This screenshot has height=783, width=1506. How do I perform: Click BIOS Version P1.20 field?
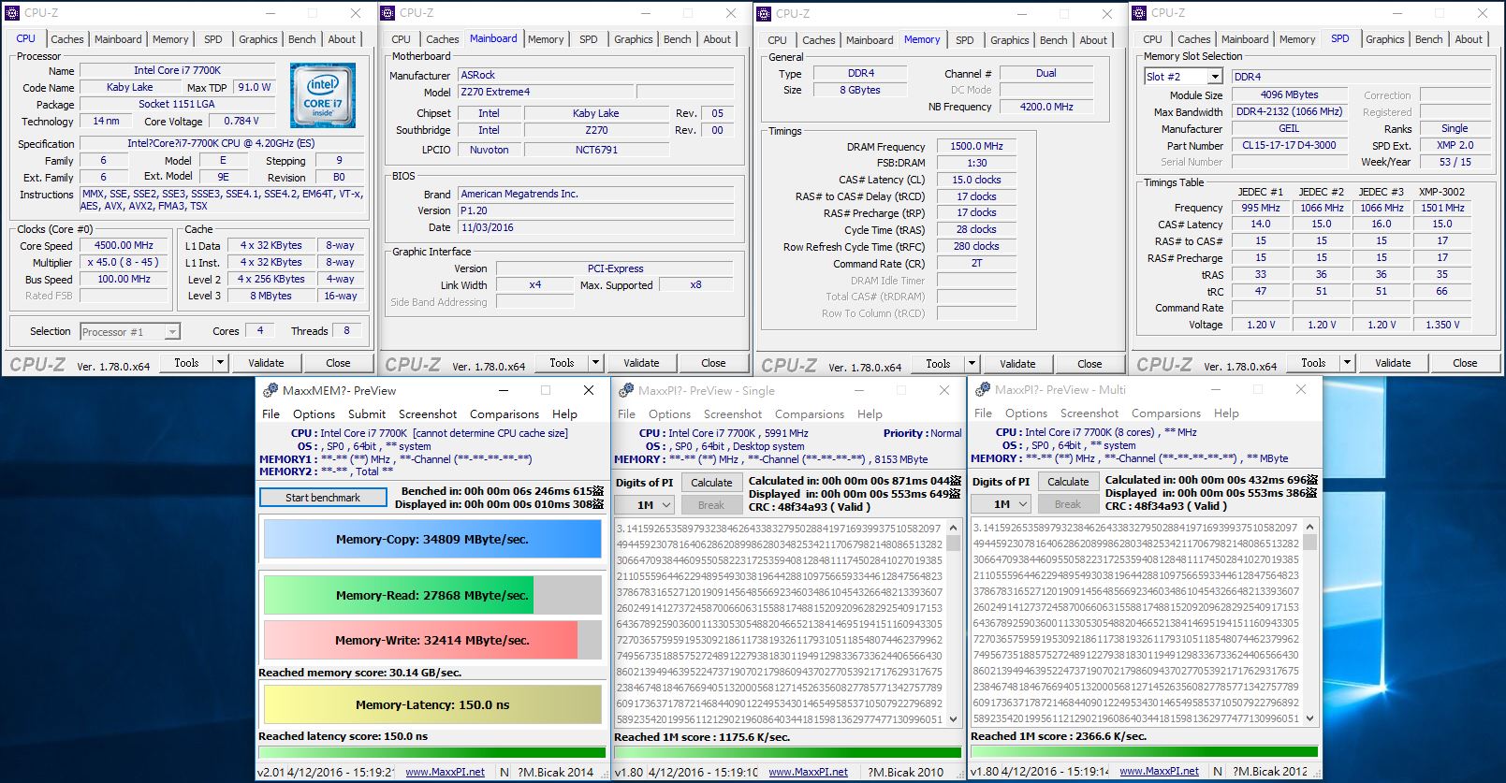[x=595, y=210]
